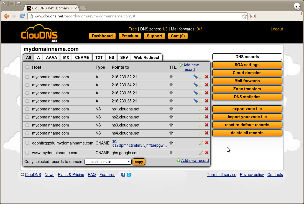This screenshot has height=204, width=304.
Task: Click the copy button
Action: pos(139,162)
